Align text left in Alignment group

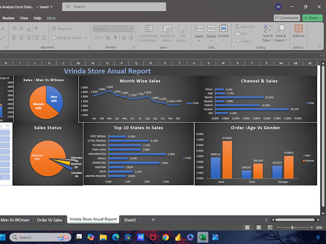pyautogui.click(x=14, y=37)
